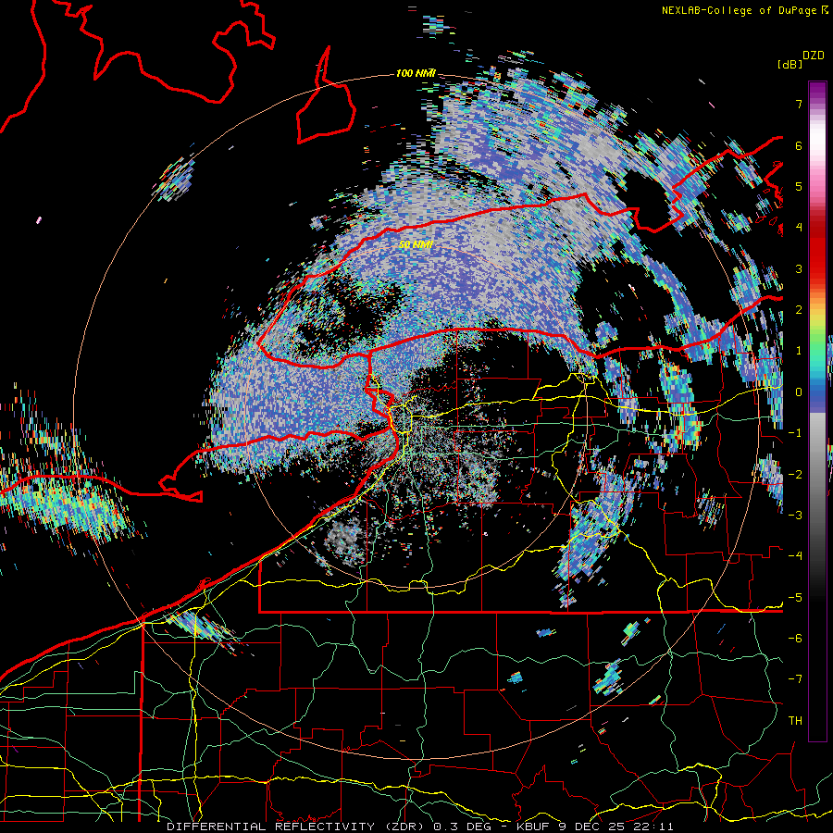Select the -3 dB value on legend
Viewport: 833px width, 833px height.
click(x=795, y=515)
